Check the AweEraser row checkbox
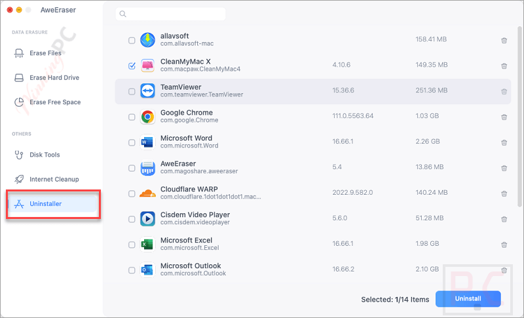The width and height of the screenshot is (524, 318). 132,169
